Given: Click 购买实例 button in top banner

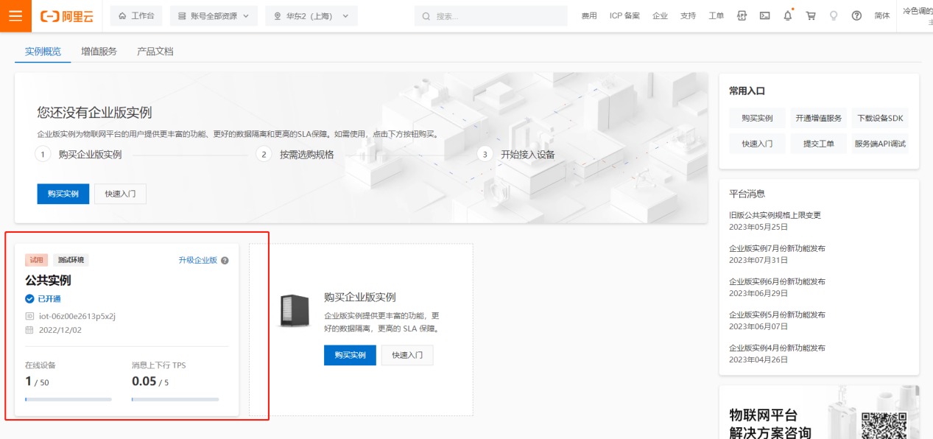Looking at the screenshot, I should pyautogui.click(x=63, y=194).
